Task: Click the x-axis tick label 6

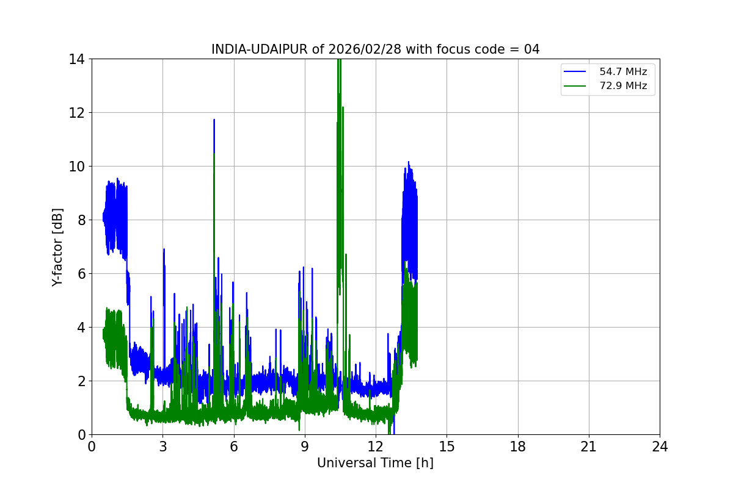Action: pyautogui.click(x=233, y=447)
